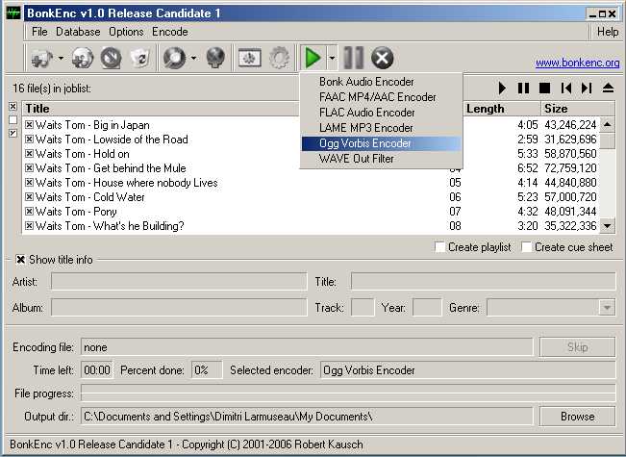Click the Album input field

(x=179, y=308)
